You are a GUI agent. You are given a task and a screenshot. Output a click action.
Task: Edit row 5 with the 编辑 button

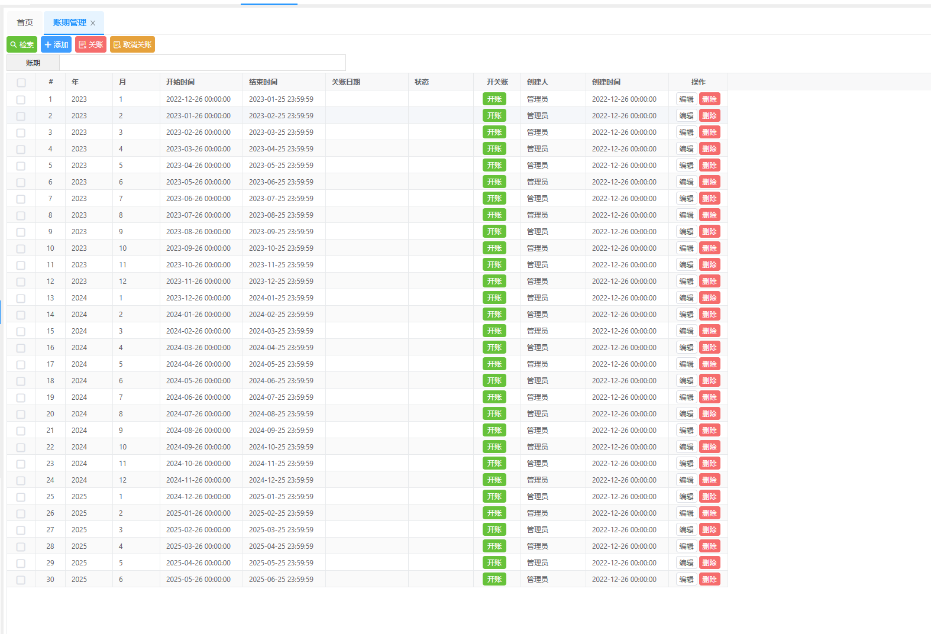686,166
